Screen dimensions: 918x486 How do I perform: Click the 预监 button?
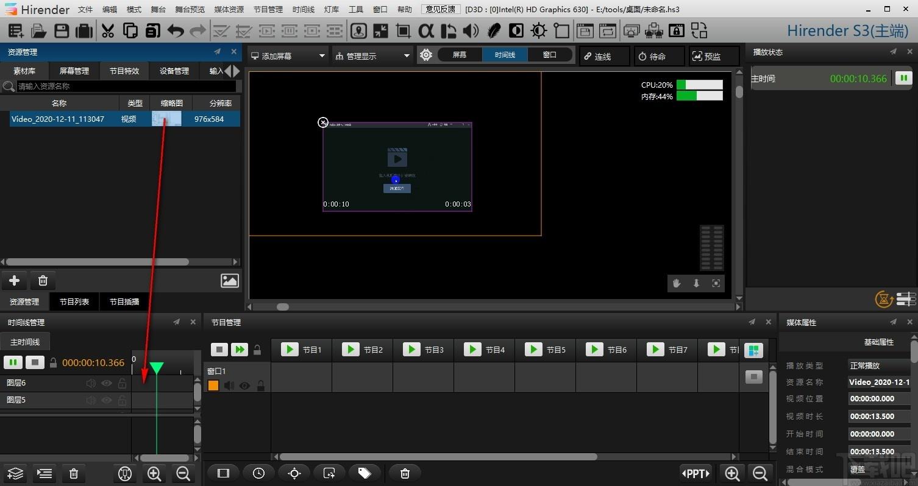[714, 56]
